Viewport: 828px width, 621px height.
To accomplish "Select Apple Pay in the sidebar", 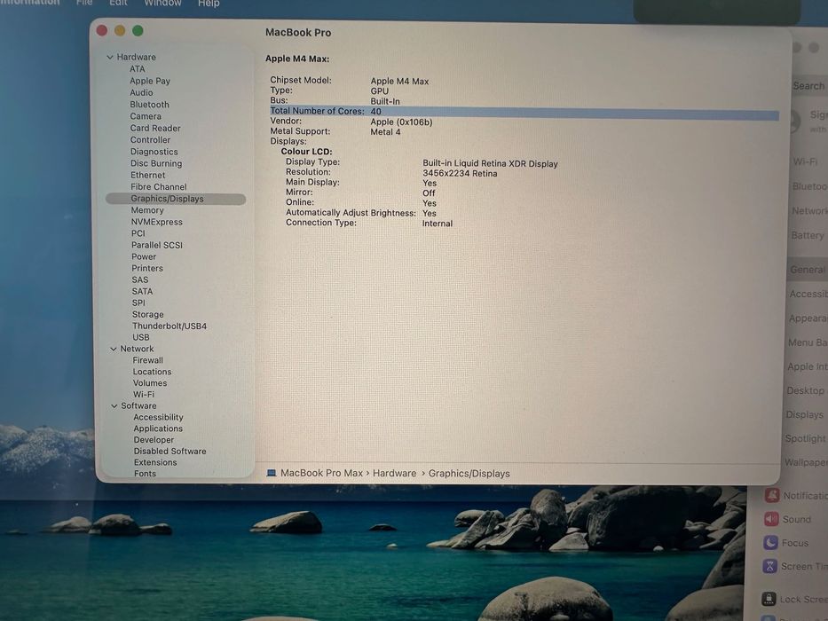I will [x=150, y=81].
